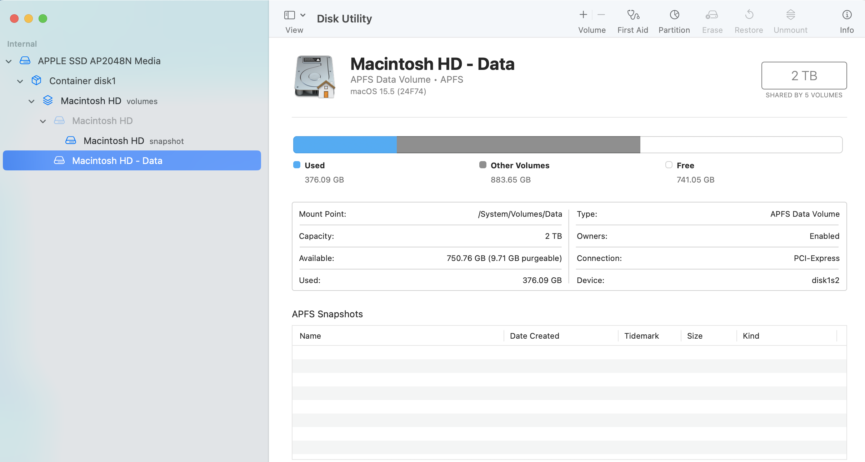The width and height of the screenshot is (865, 462).
Task: Click the disk1s2 device value
Action: (x=825, y=280)
